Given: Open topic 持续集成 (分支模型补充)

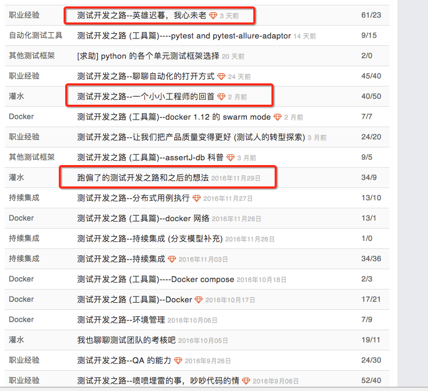Looking at the screenshot, I should click(x=150, y=238).
